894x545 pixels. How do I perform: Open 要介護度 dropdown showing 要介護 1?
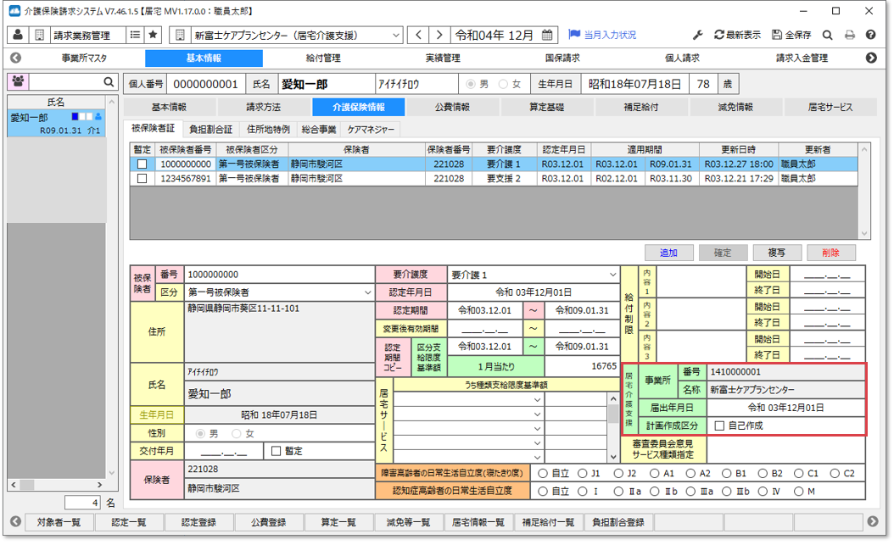(613, 275)
